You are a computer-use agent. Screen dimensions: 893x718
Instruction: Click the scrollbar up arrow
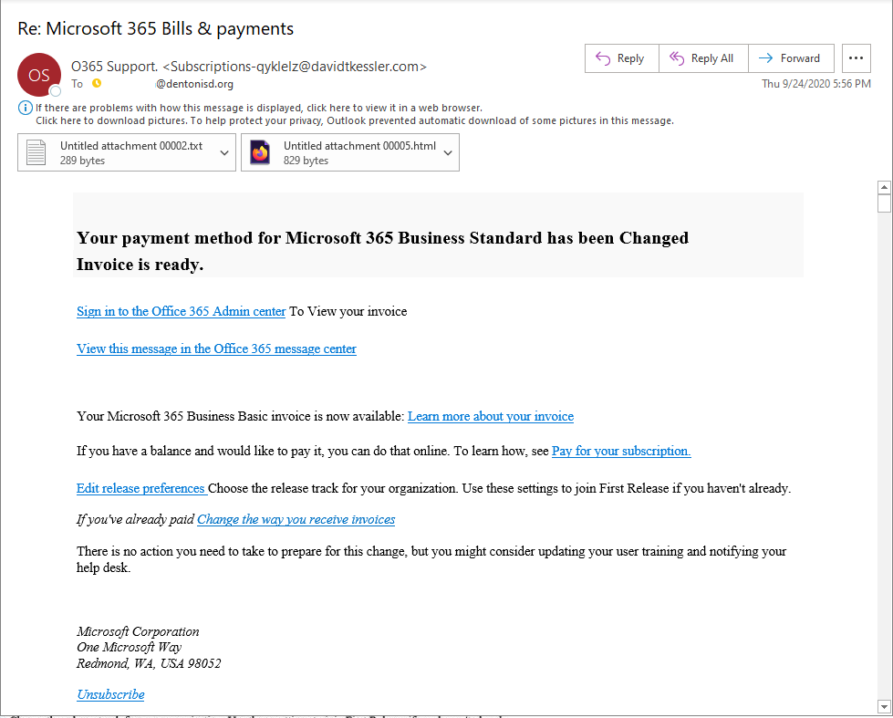tap(884, 187)
